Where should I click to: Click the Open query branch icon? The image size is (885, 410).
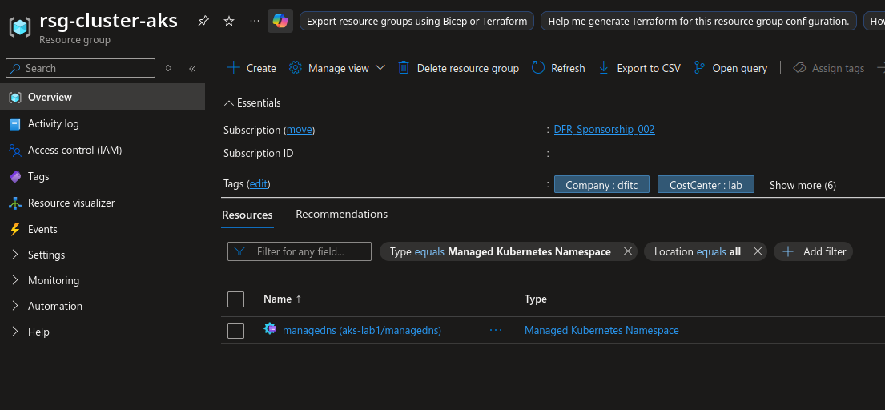[x=699, y=68]
